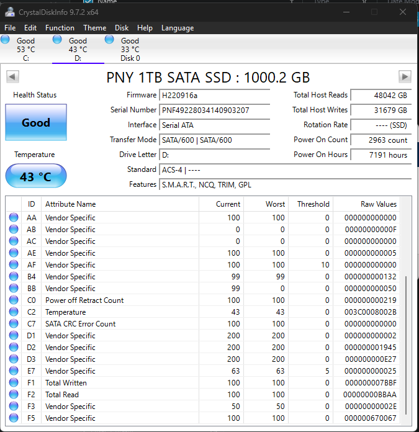
Task: Click the Threshold column header
Action: pyautogui.click(x=311, y=204)
